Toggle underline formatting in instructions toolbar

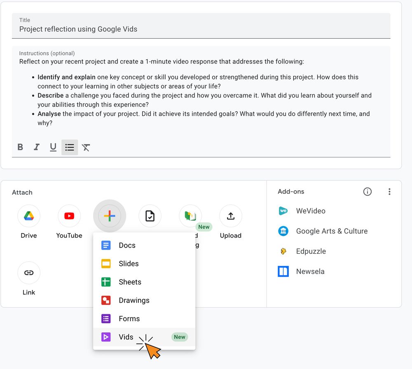[53, 147]
